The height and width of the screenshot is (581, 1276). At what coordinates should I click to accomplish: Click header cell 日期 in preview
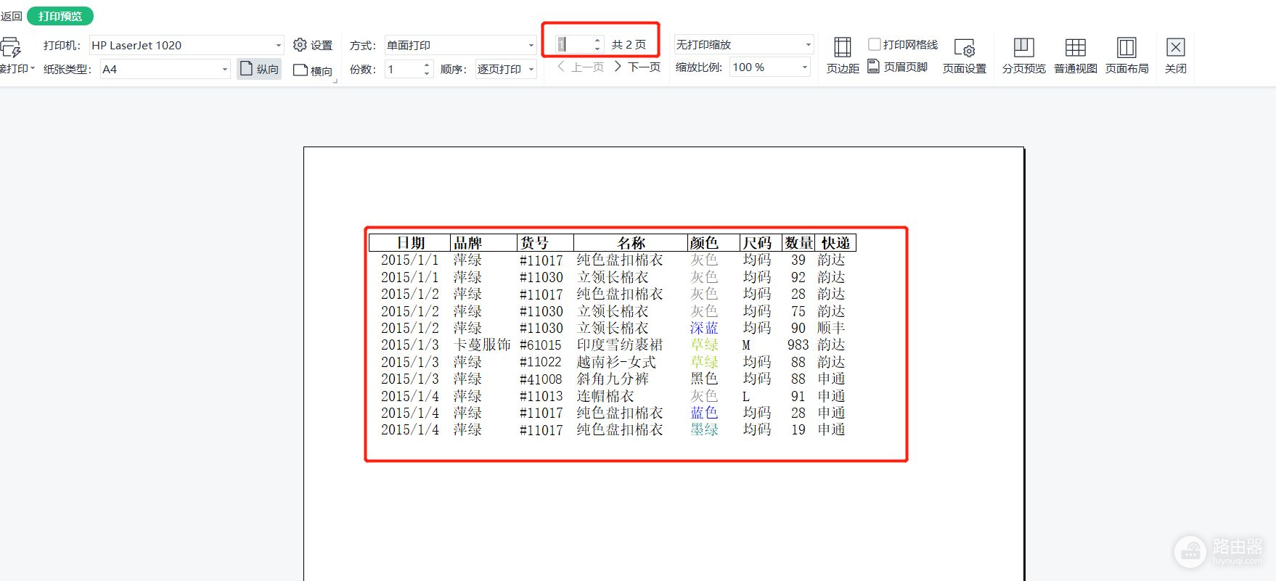[x=410, y=243]
